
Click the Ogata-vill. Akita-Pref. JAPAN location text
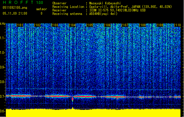[130, 7]
